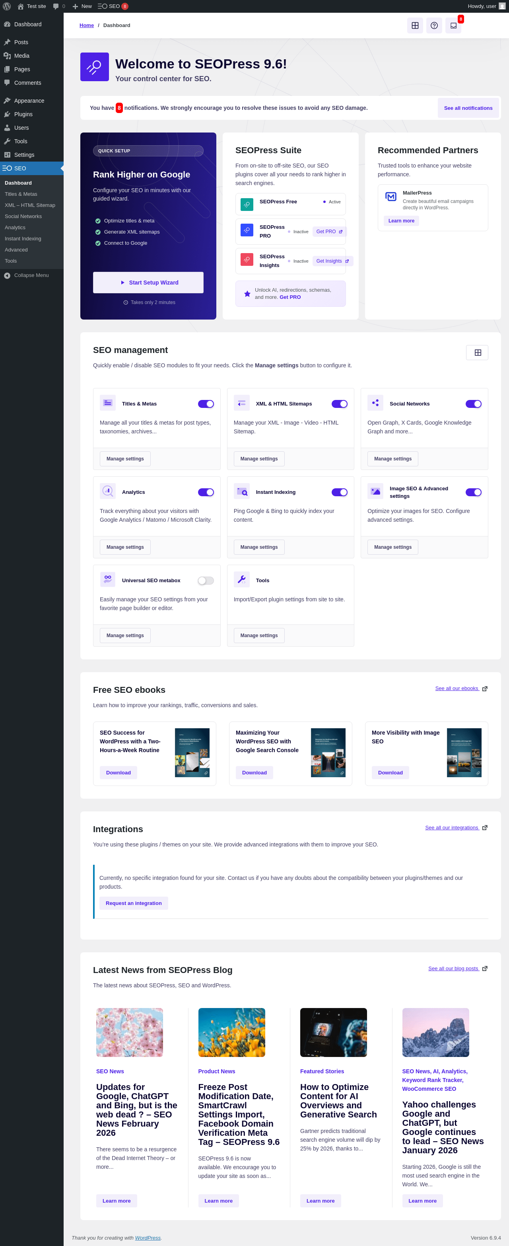The height and width of the screenshot is (1246, 509).
Task: Turn off the Instant Indexing toggle
Action: pyautogui.click(x=339, y=492)
